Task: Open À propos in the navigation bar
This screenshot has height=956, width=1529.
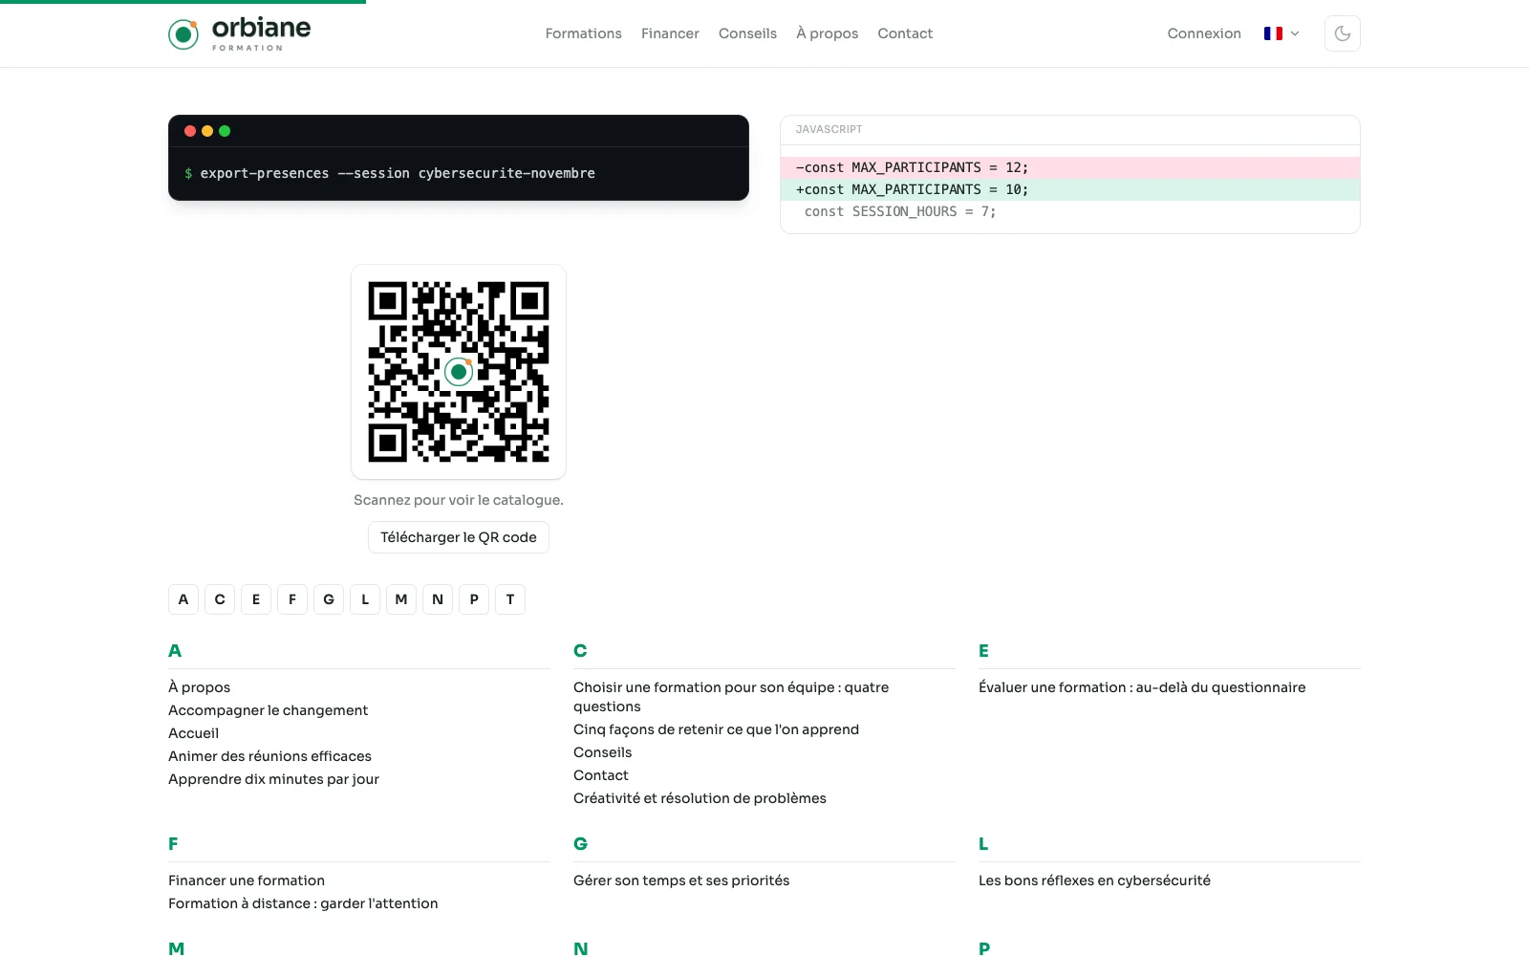Action: click(x=827, y=33)
